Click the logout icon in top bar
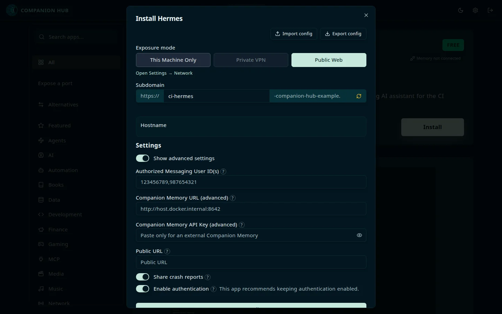This screenshot has width=502, height=314. (x=490, y=10)
